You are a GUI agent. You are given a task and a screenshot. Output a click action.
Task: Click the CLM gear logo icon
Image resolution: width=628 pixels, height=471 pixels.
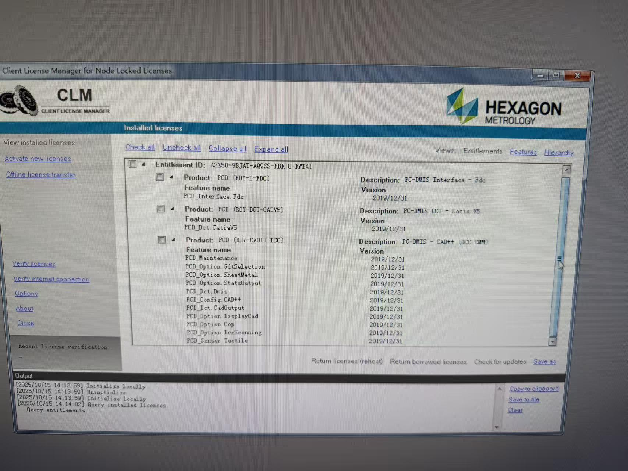click(x=19, y=100)
